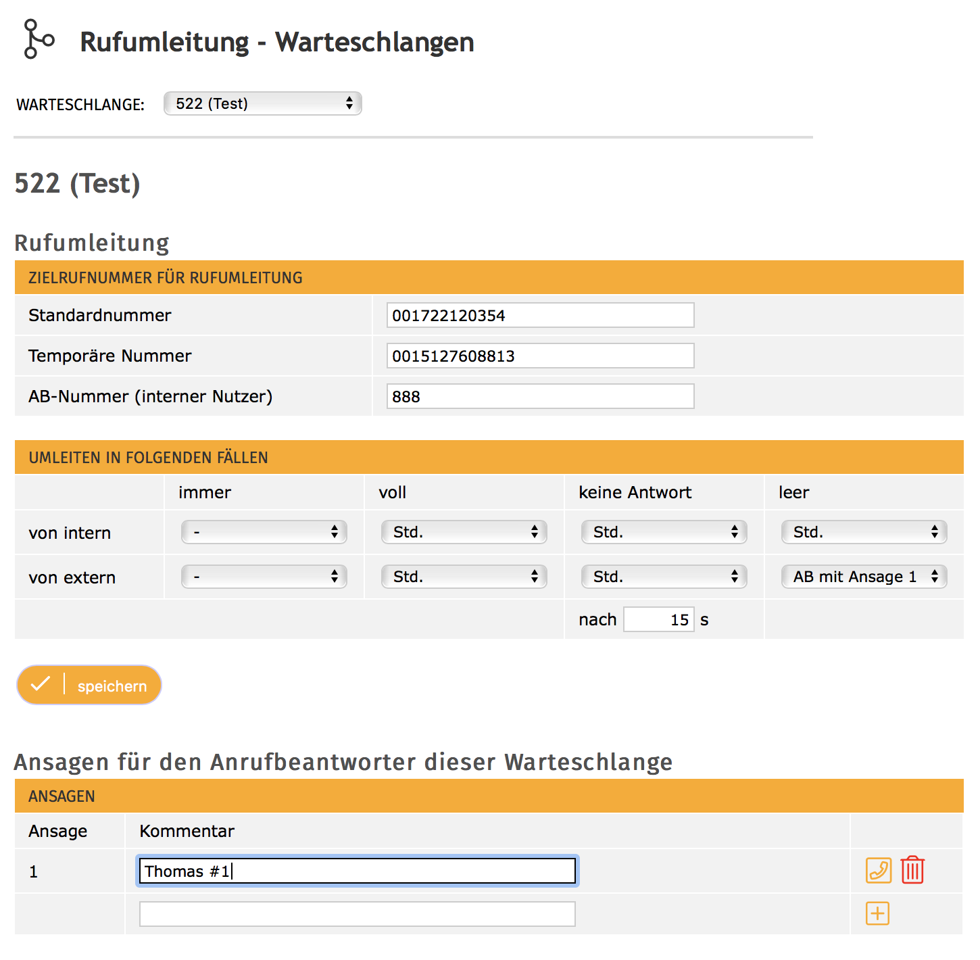Click the plus icon to add announcement
Viewport: 980px width, 960px height.
point(877,914)
